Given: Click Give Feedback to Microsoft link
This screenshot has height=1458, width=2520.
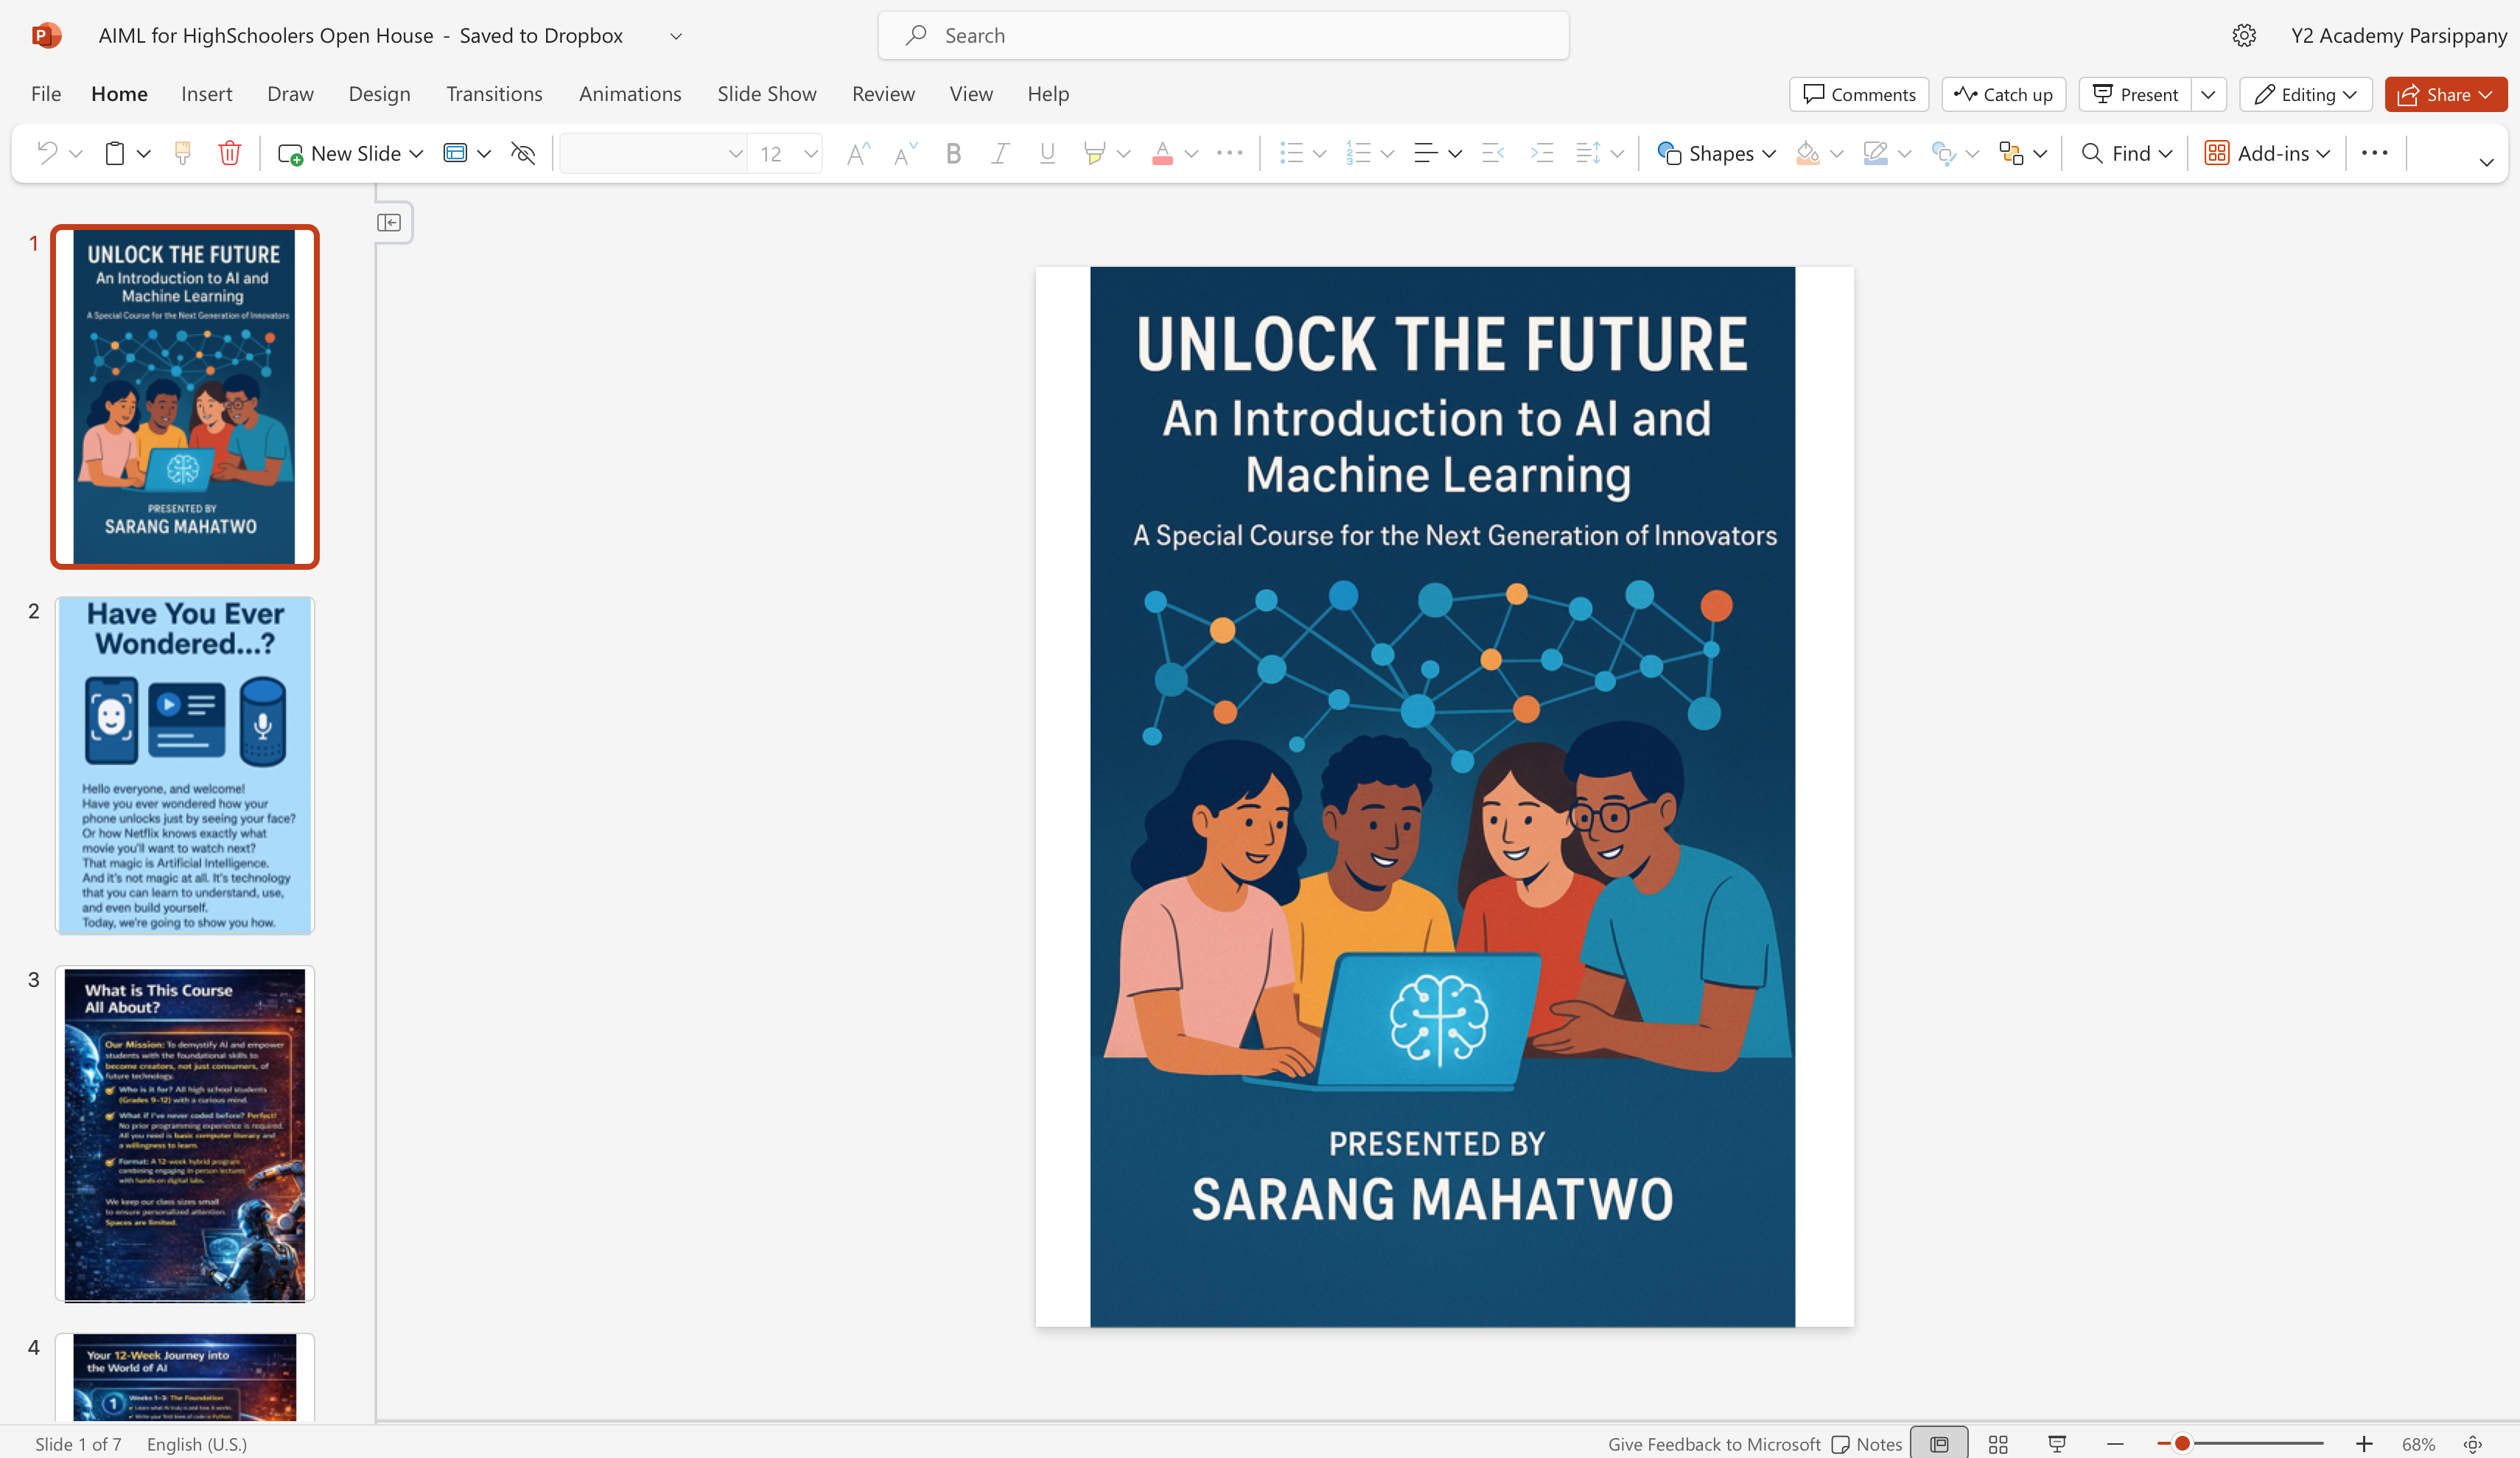Looking at the screenshot, I should [x=1714, y=1444].
